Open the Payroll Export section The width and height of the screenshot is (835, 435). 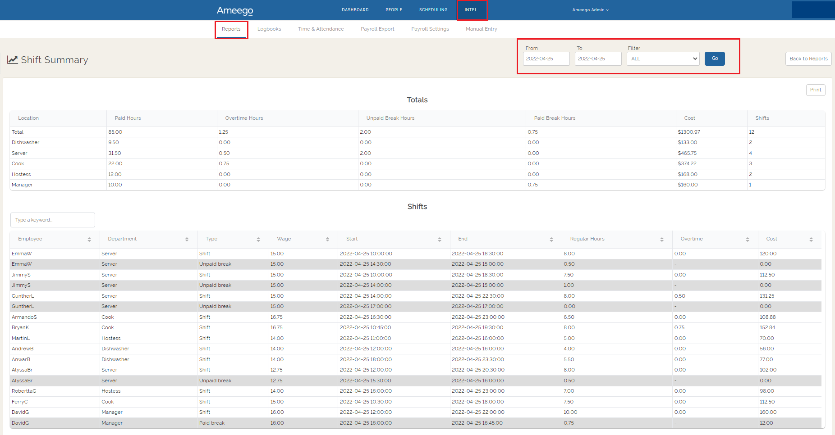pyautogui.click(x=377, y=29)
